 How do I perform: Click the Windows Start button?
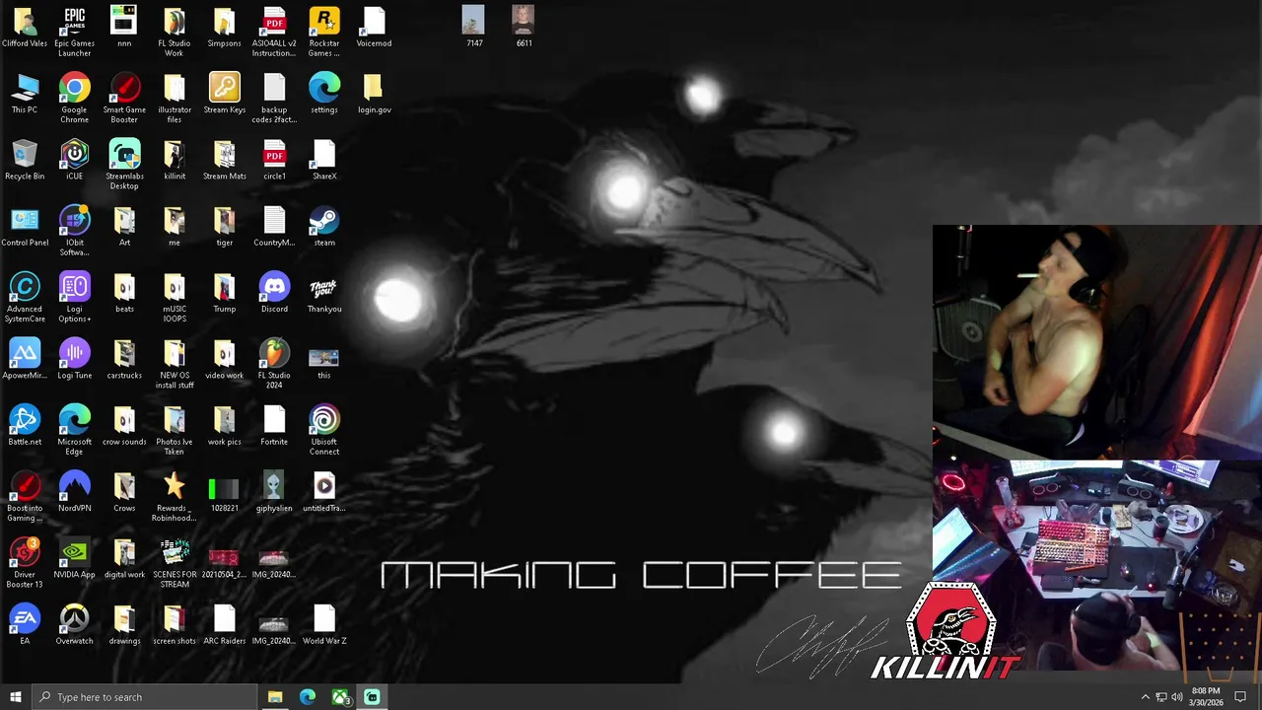(x=15, y=697)
